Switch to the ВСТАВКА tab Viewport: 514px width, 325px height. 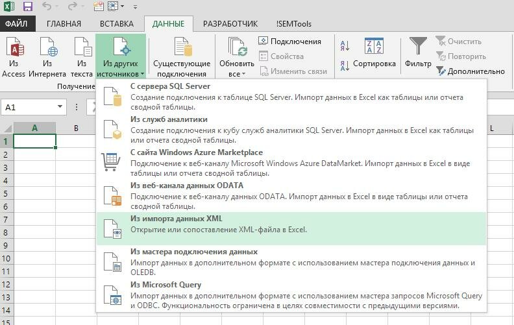click(117, 24)
